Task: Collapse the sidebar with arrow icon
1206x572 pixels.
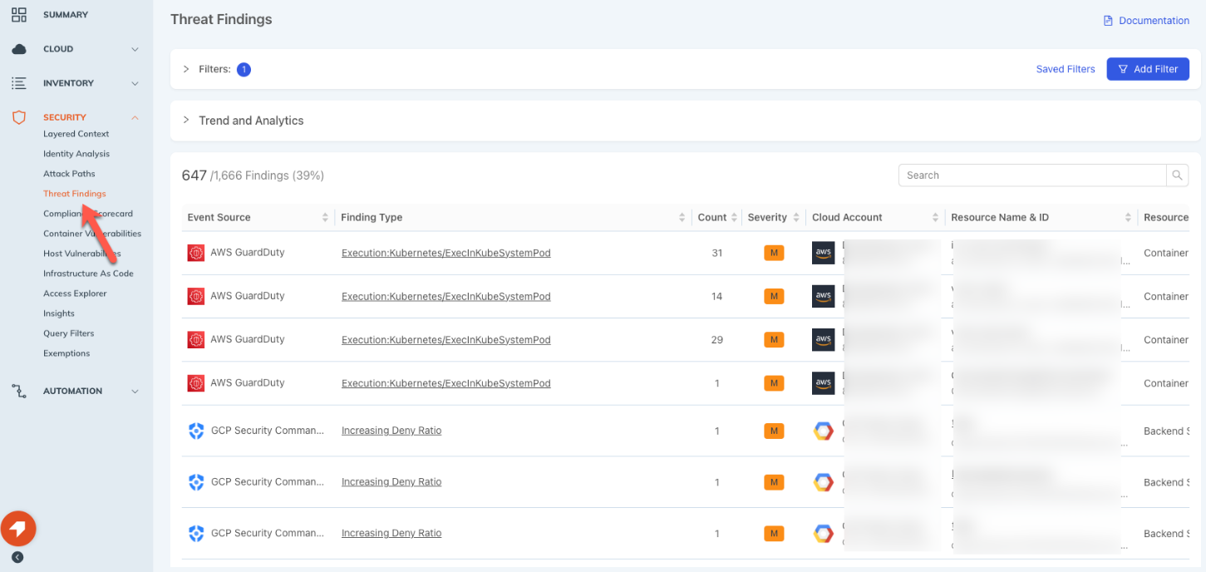Action: [x=17, y=557]
